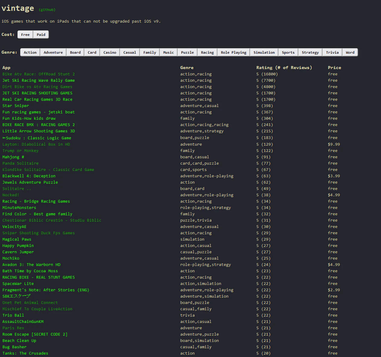Click the App column header
Image resolution: width=381 pixels, height=357 pixels.
coord(6,68)
